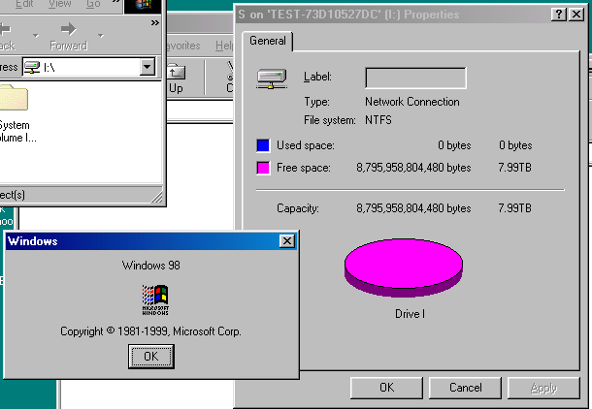Select the System Volume Information folder
This screenshot has height=409, width=592.
click(15, 113)
